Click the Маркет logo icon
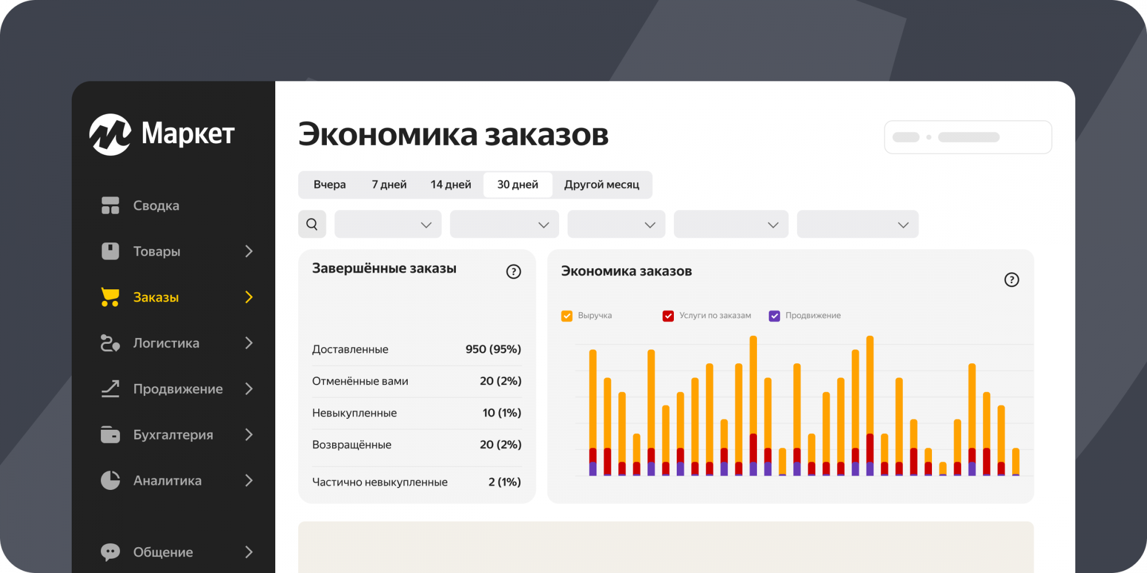The width and height of the screenshot is (1147, 573). (110, 134)
